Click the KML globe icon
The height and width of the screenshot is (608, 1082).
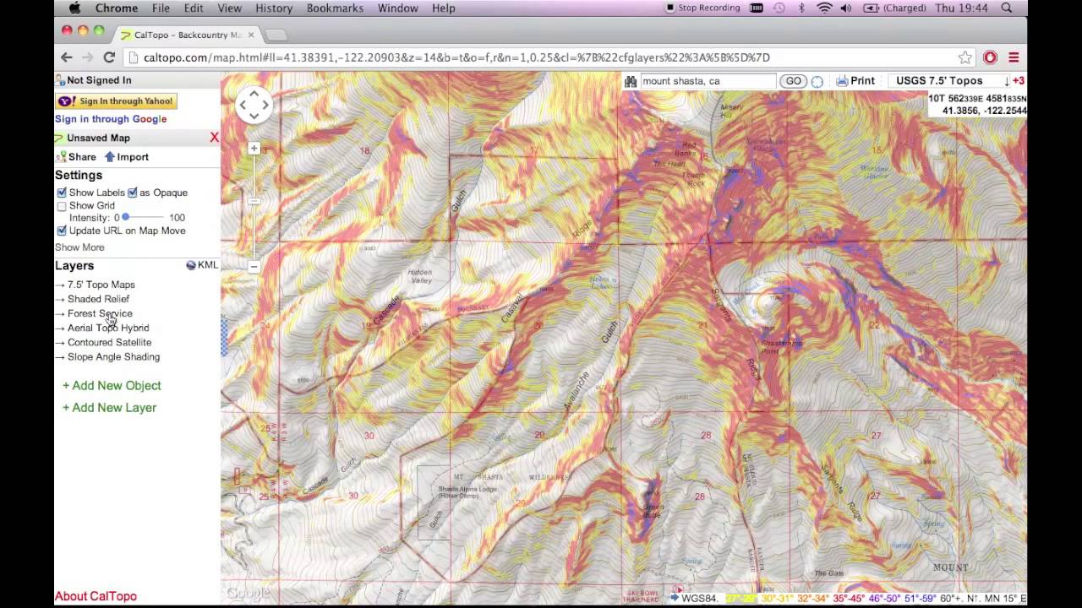pos(190,265)
